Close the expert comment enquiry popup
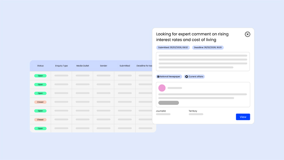The height and width of the screenshot is (160, 284). coord(247,34)
